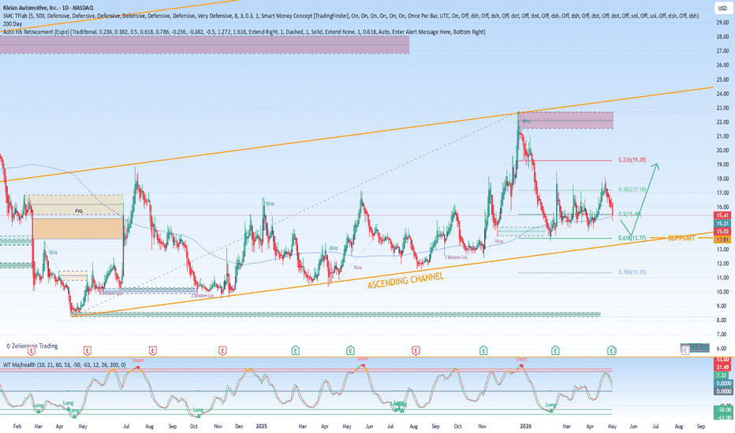Viewport: 735px width, 433px height.
Task: Click red earnings marker near August 2024
Action: point(152,350)
